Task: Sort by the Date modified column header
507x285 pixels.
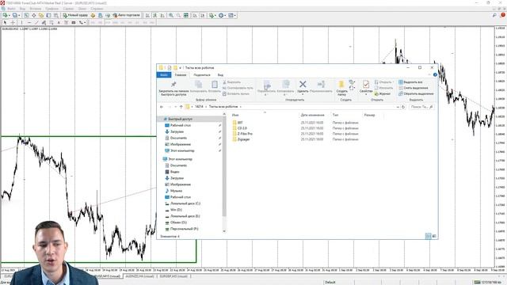Action: 312,115
